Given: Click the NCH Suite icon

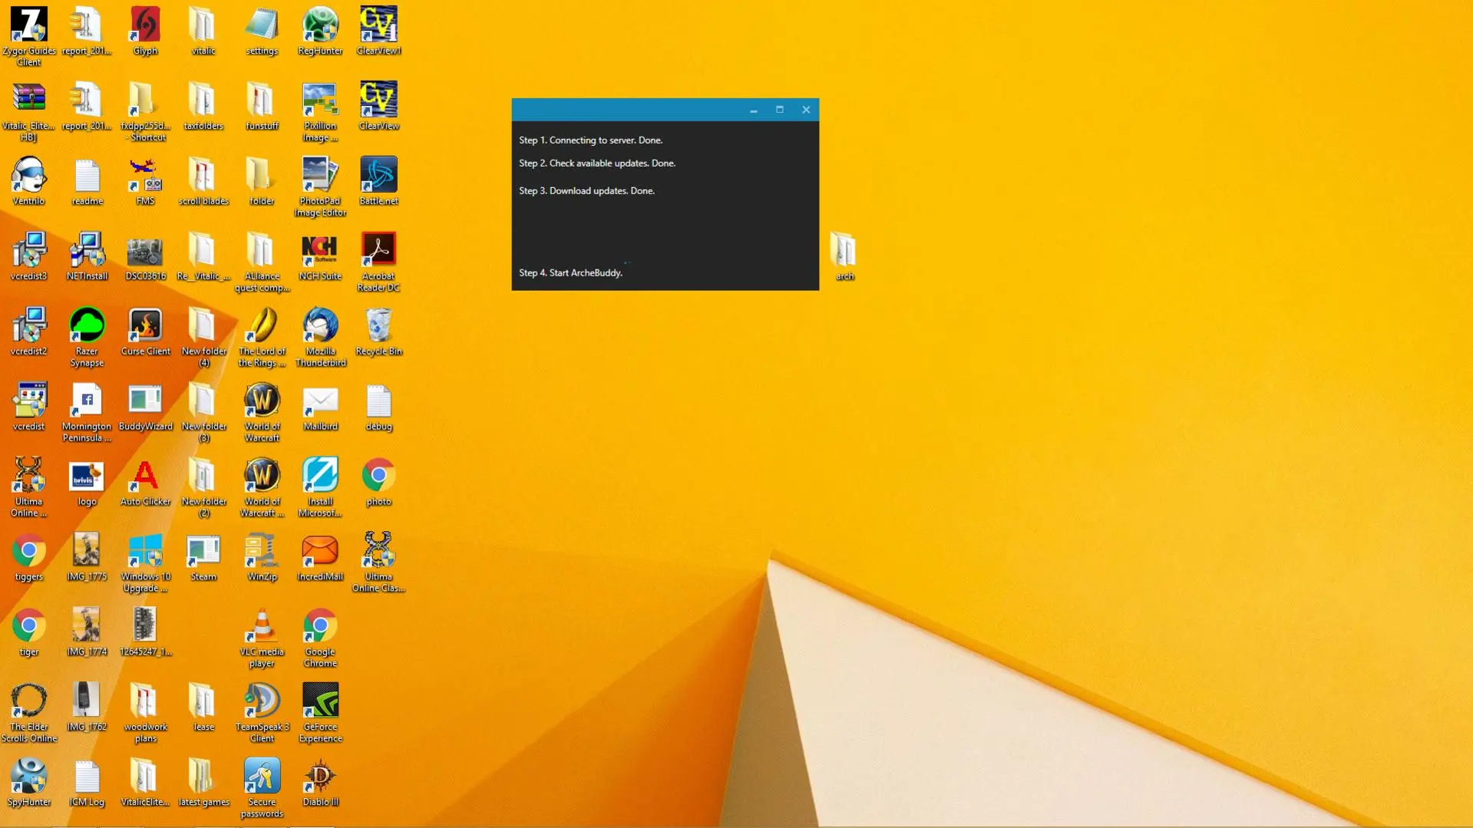Looking at the screenshot, I should 320,251.
